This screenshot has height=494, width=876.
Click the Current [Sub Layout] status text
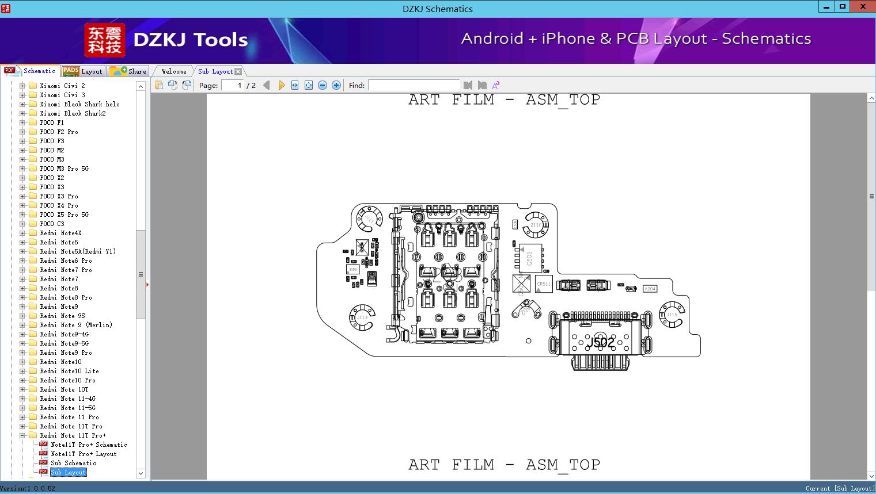839,488
